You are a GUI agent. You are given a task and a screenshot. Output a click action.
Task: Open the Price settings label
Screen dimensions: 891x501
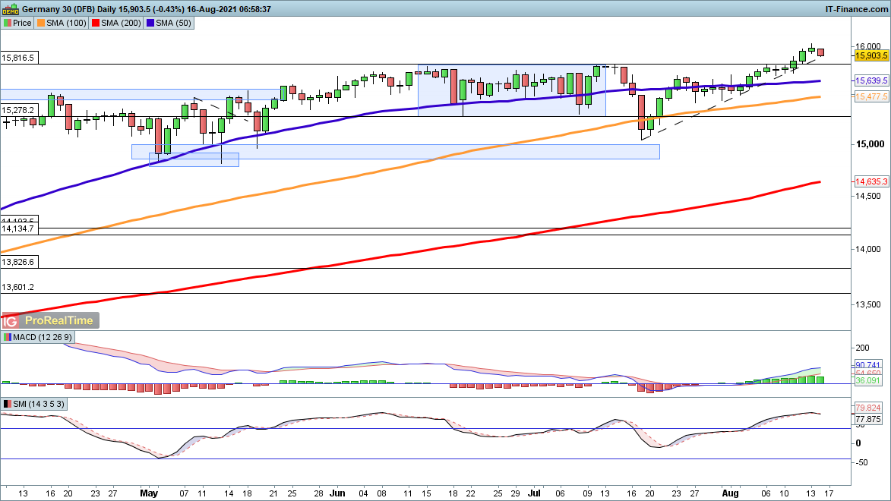(22, 23)
